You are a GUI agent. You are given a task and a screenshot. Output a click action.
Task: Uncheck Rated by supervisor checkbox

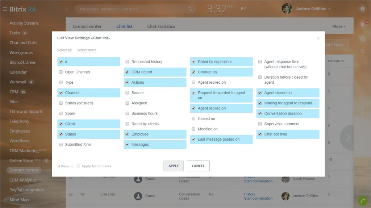193,62
